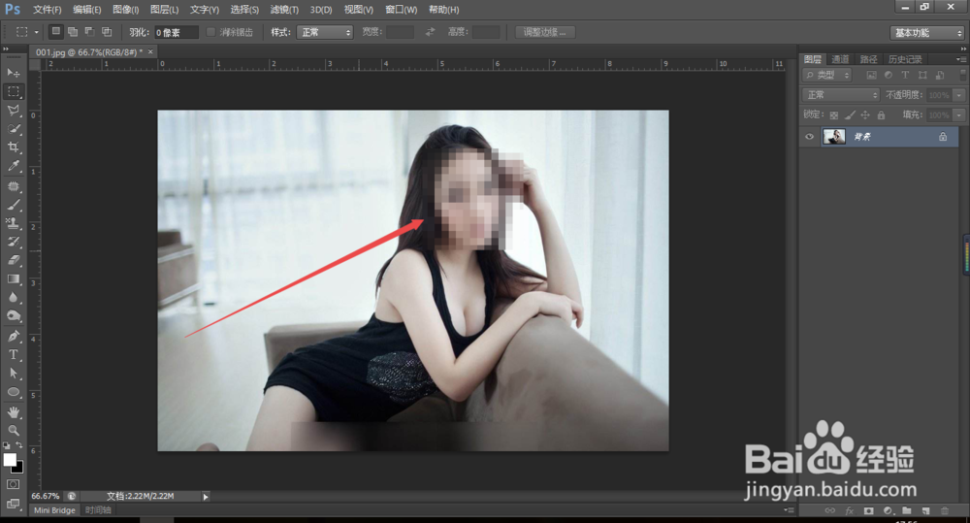Image resolution: width=970 pixels, height=523 pixels.
Task: Toggle lock all padlock icon
Action: (881, 115)
